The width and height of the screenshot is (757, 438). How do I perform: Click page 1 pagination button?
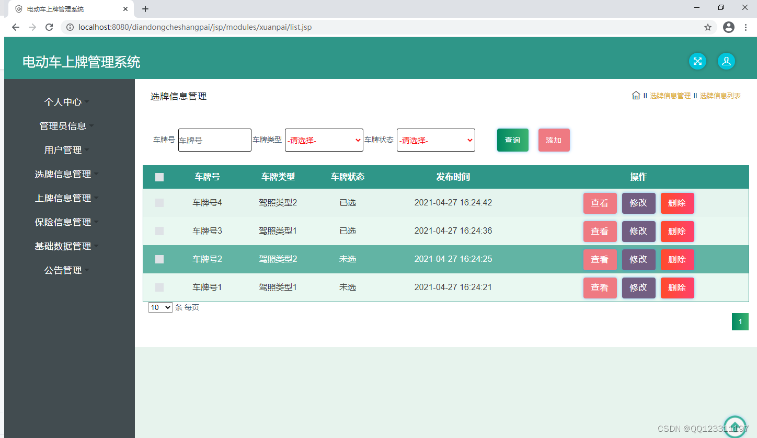(740, 322)
